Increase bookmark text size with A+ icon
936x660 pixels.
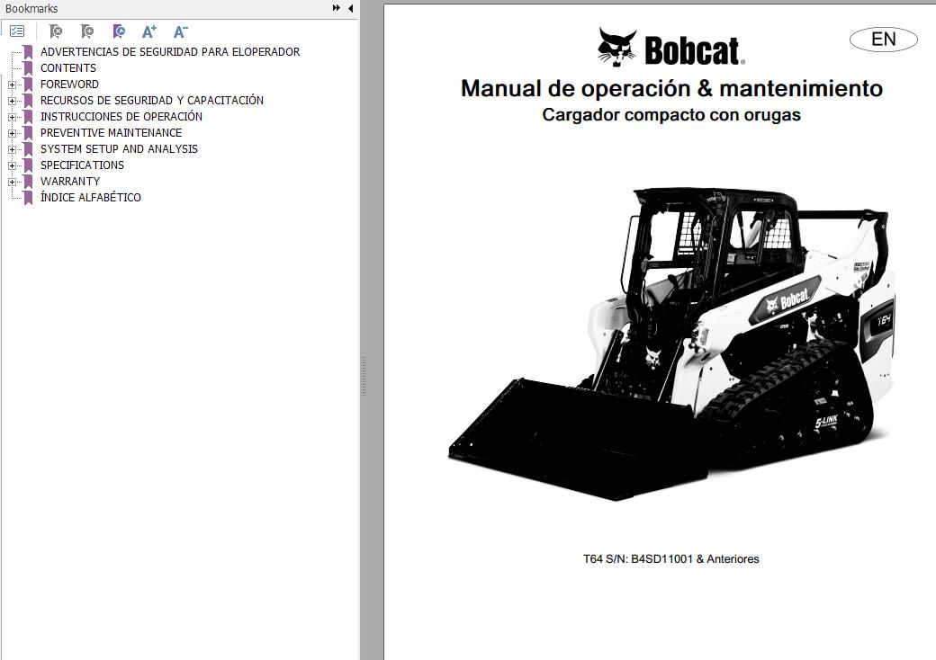(x=149, y=31)
